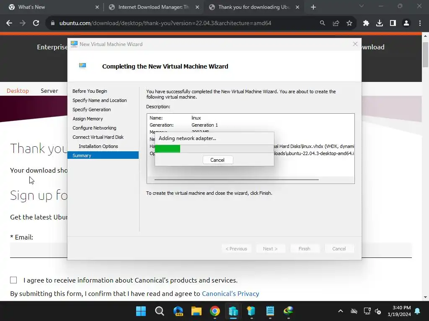The image size is (429, 321).
Task: Select Specify Name and Location step
Action: coord(100,100)
